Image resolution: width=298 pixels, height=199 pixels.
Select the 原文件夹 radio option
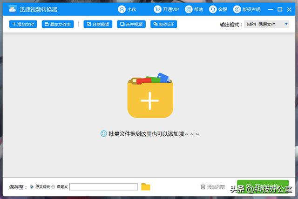pos(32,187)
